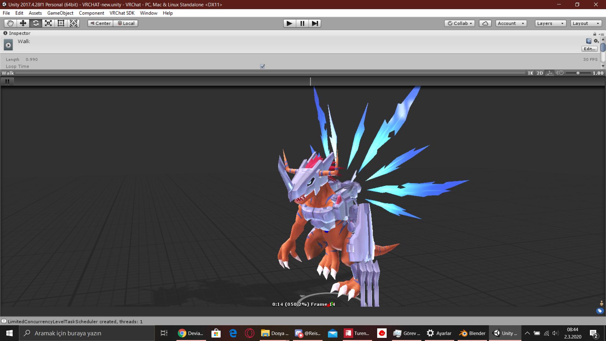606x341 pixels.
Task: Pause the Walk animation preview
Action: click(7, 81)
